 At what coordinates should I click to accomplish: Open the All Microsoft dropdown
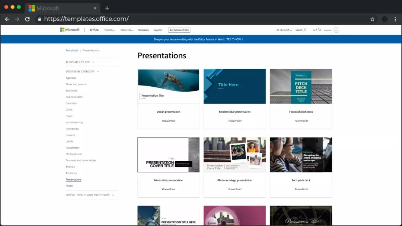point(284,30)
